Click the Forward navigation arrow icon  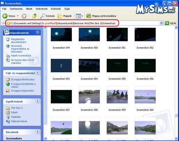(x=24, y=16)
